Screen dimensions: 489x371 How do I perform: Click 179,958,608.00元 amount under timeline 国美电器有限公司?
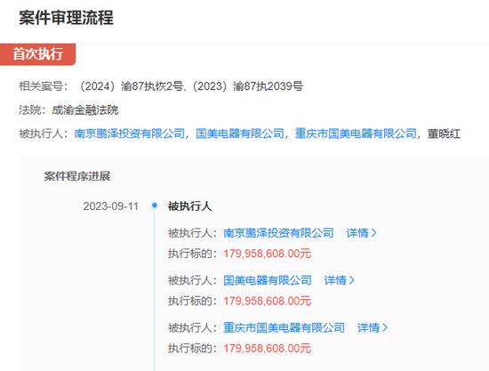(268, 301)
